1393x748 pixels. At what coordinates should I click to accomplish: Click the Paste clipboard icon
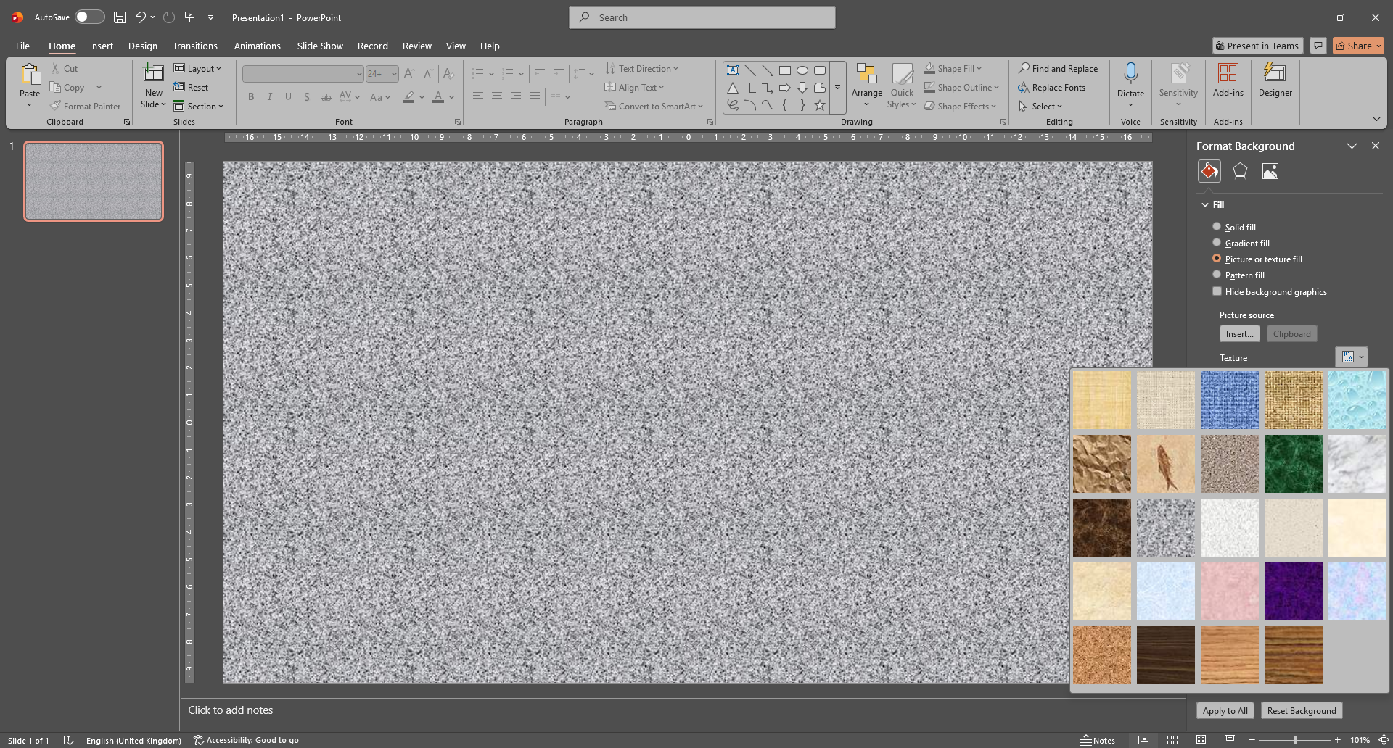pos(30,74)
